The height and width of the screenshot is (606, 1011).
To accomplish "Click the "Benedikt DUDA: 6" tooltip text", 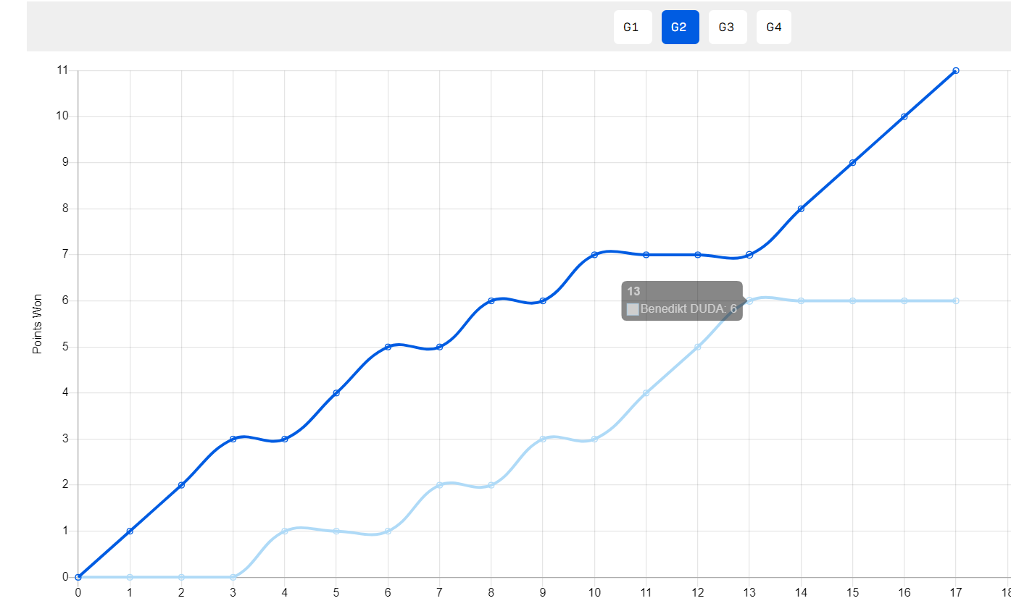I will click(688, 309).
